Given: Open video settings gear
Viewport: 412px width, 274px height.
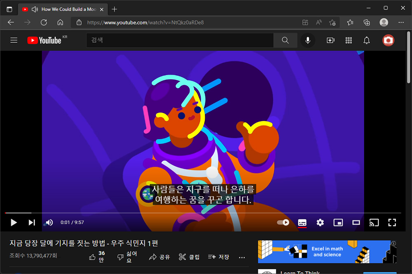Looking at the screenshot, I should click(x=320, y=222).
